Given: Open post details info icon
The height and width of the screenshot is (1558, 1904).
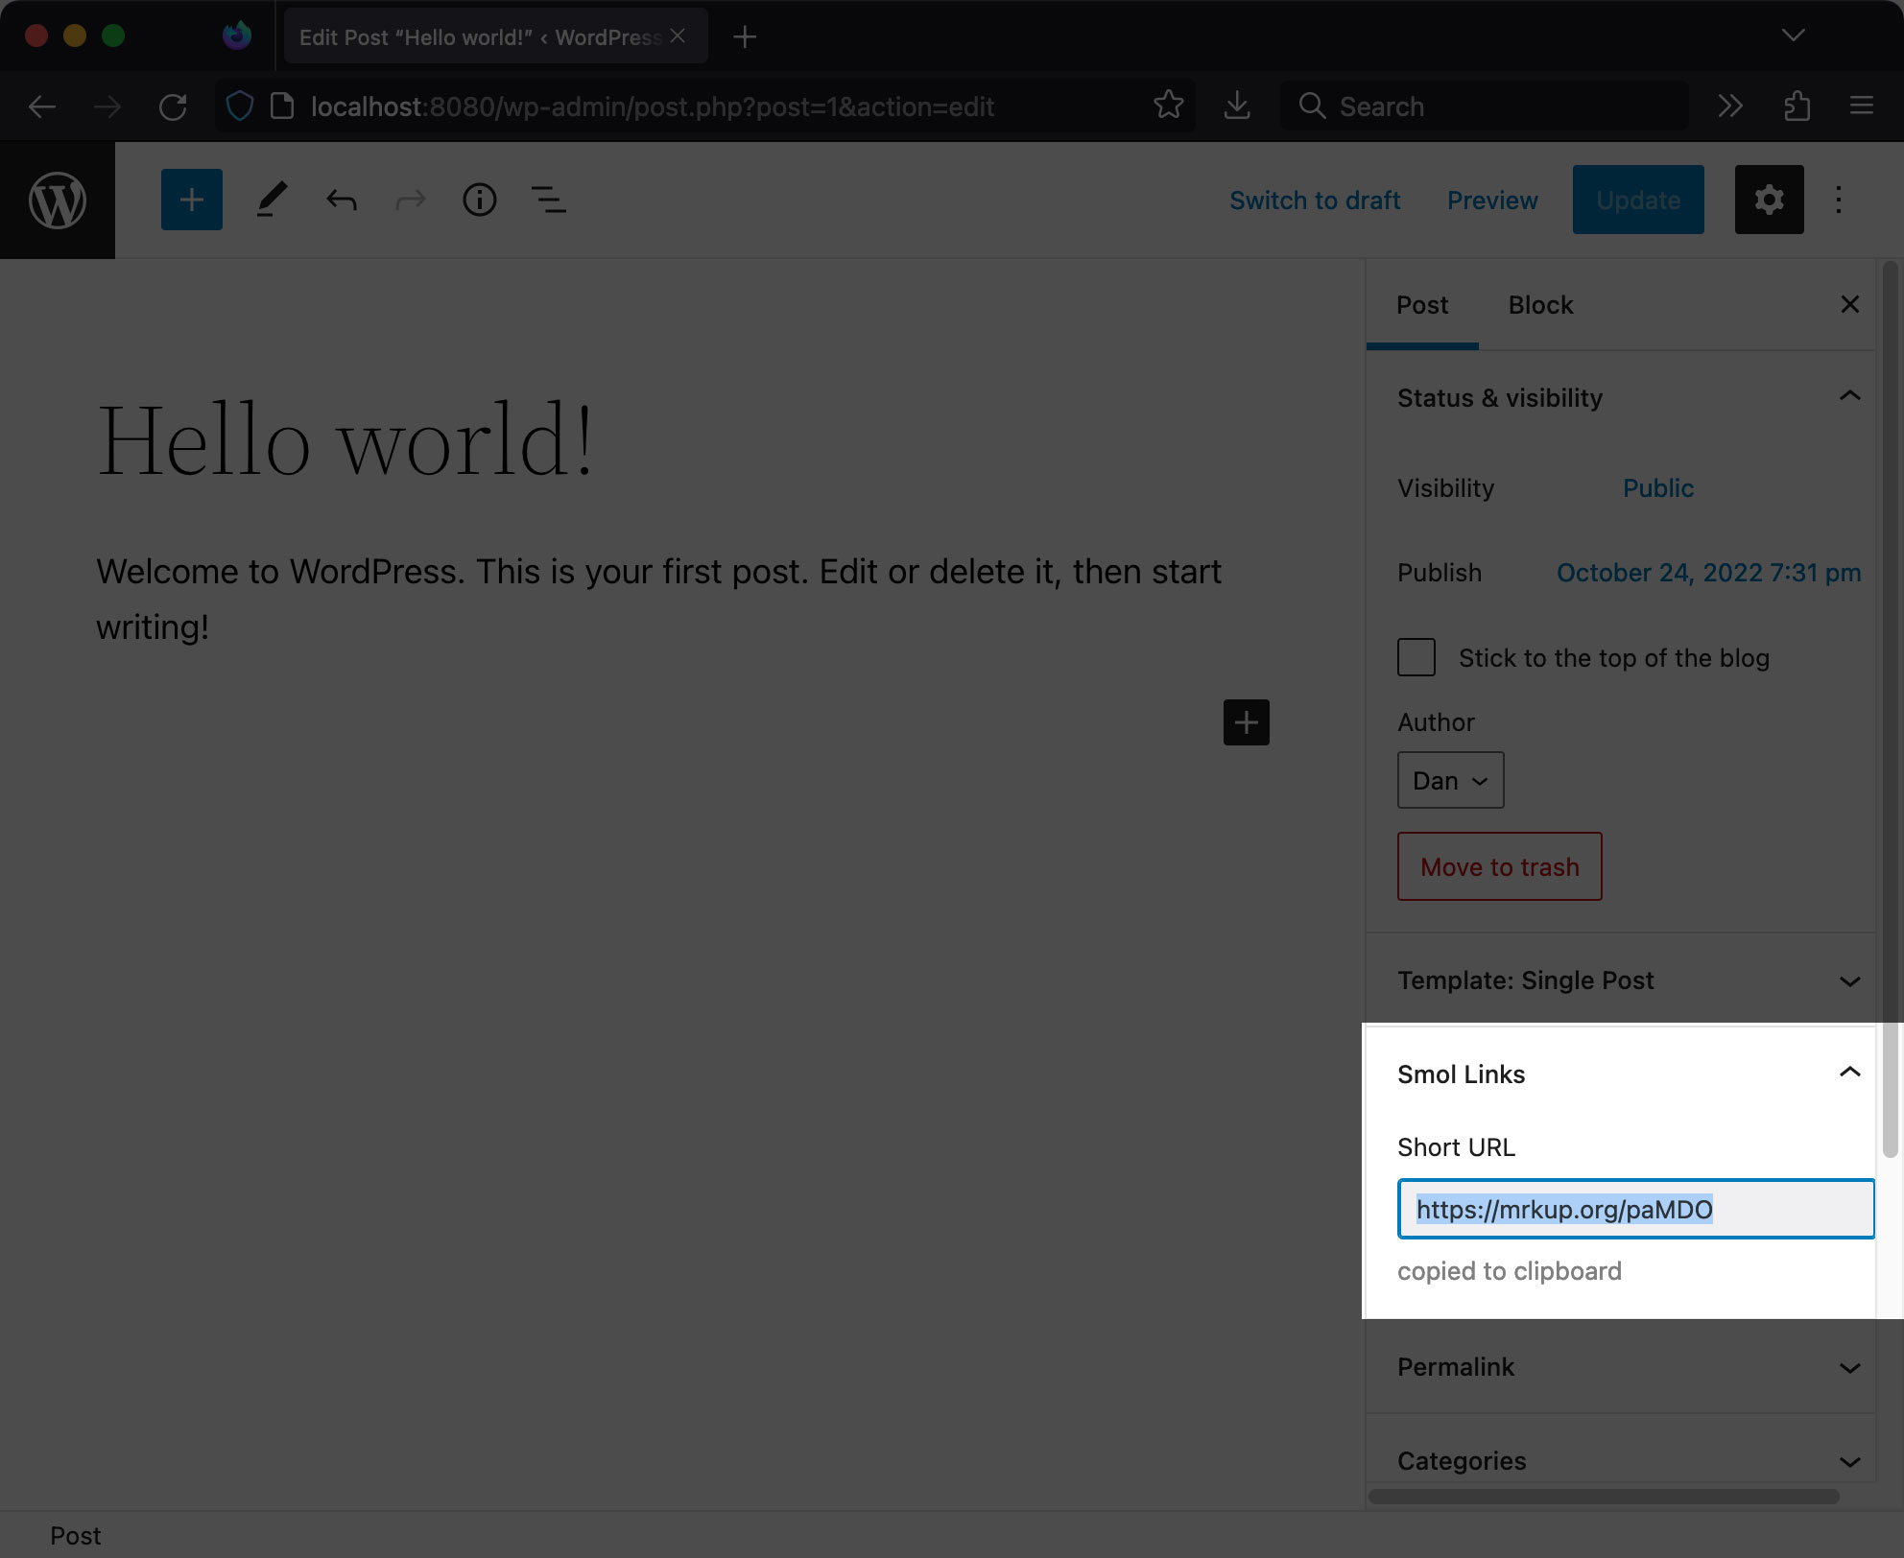Looking at the screenshot, I should click(x=479, y=200).
